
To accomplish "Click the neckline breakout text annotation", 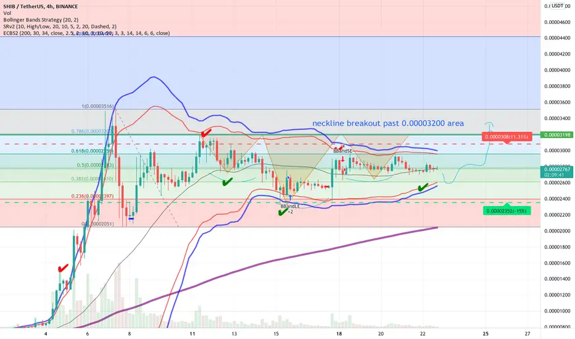I will 388,123.
